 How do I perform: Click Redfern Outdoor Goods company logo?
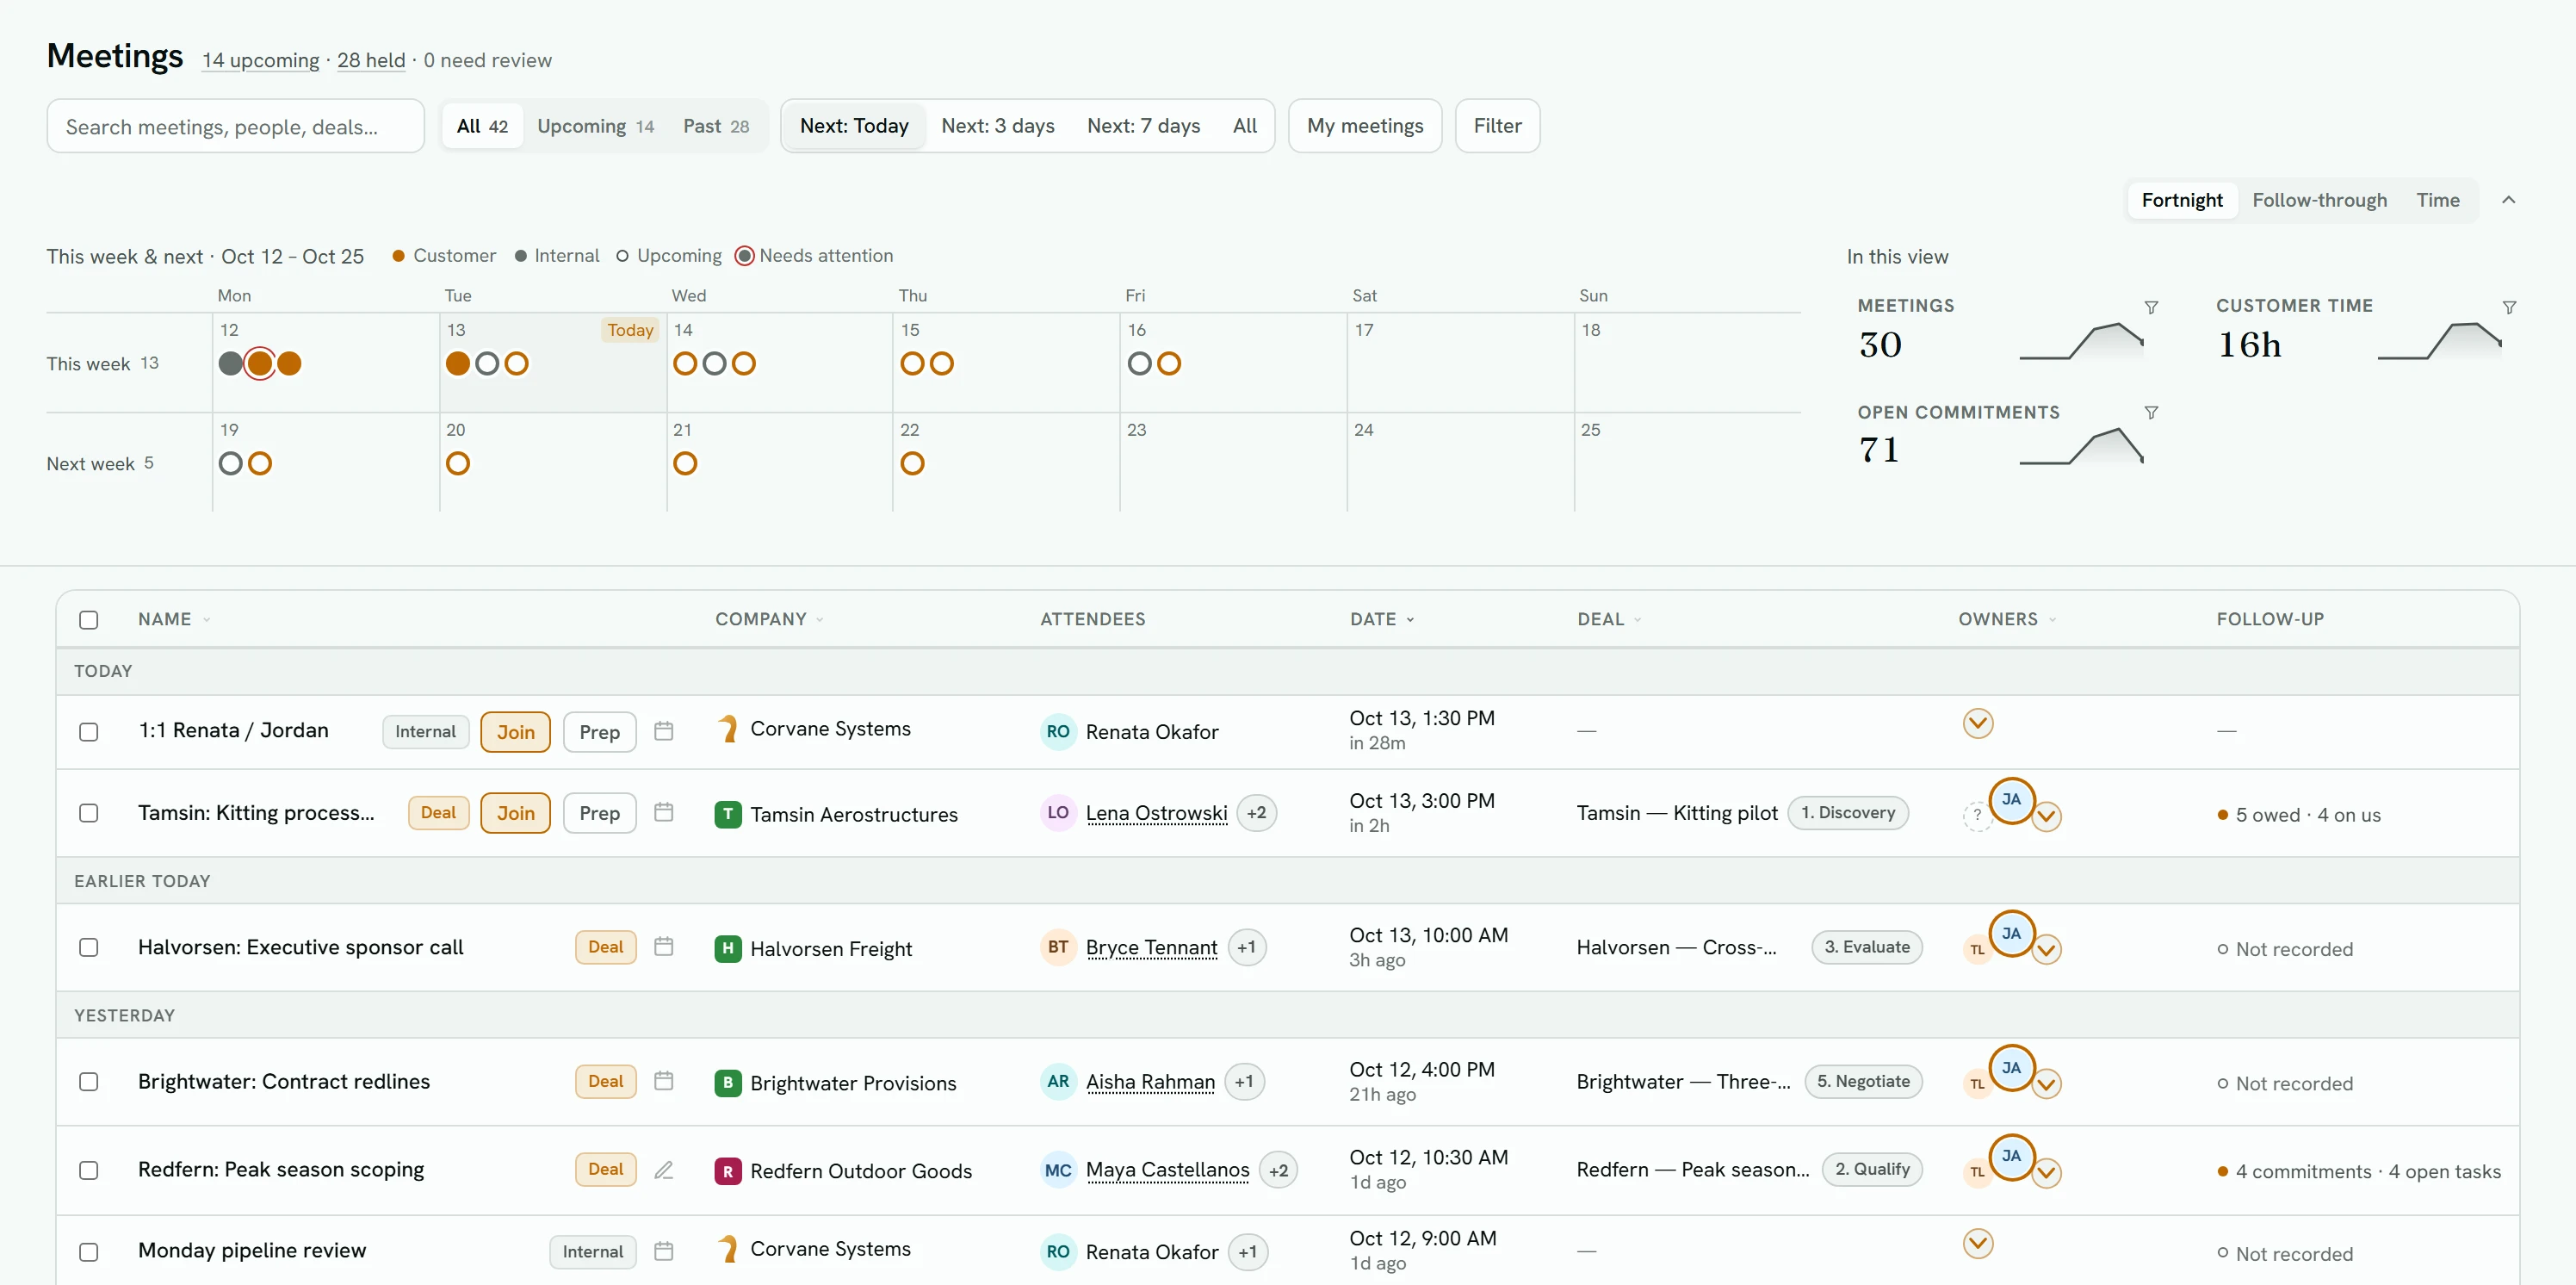pyautogui.click(x=728, y=1171)
